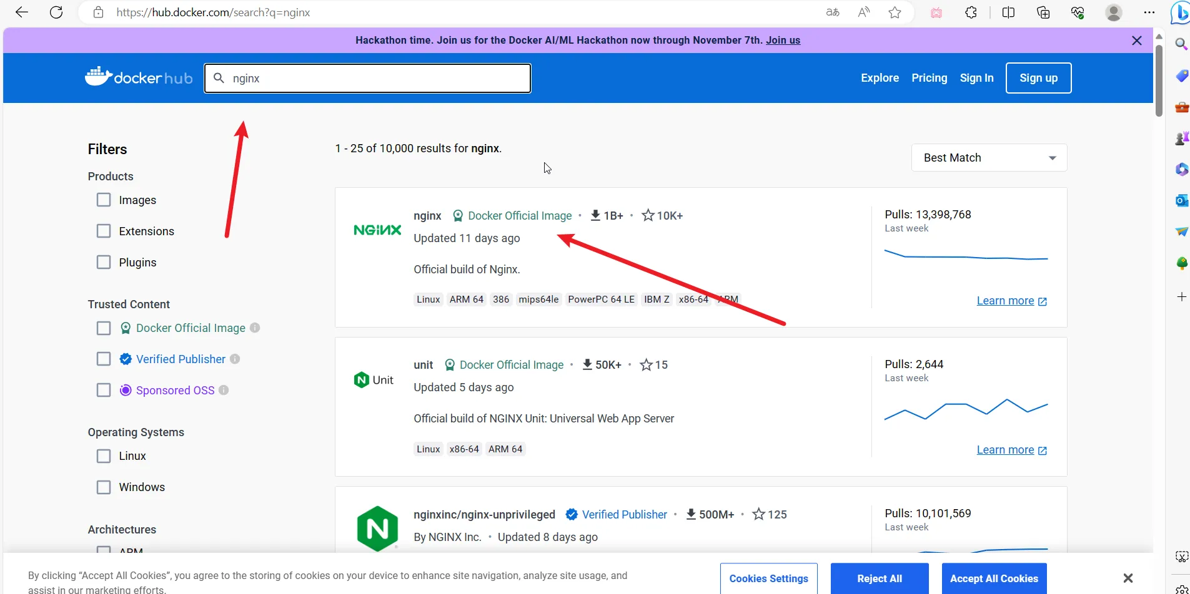Open Learn more link on unit card
This screenshot has height=594, width=1190.
(x=1011, y=450)
